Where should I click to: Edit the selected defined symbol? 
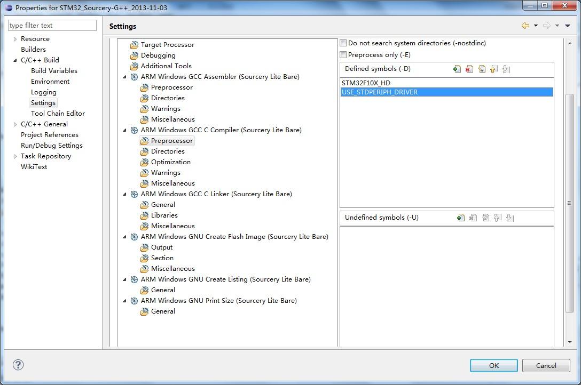(482, 68)
